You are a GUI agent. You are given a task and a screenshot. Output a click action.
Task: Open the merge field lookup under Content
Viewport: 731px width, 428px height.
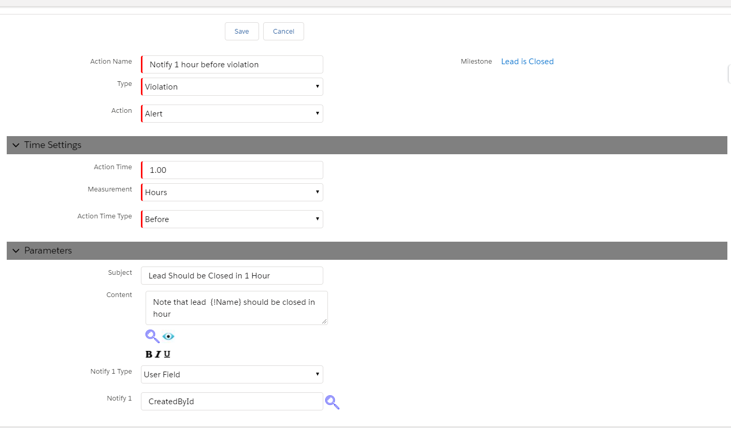pos(152,336)
